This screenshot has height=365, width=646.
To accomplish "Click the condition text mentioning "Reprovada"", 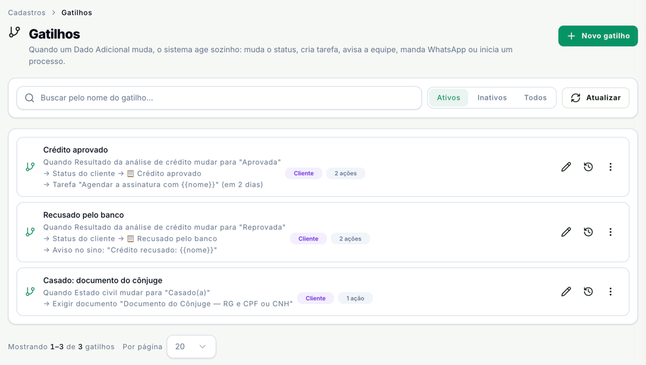I will pyautogui.click(x=165, y=227).
